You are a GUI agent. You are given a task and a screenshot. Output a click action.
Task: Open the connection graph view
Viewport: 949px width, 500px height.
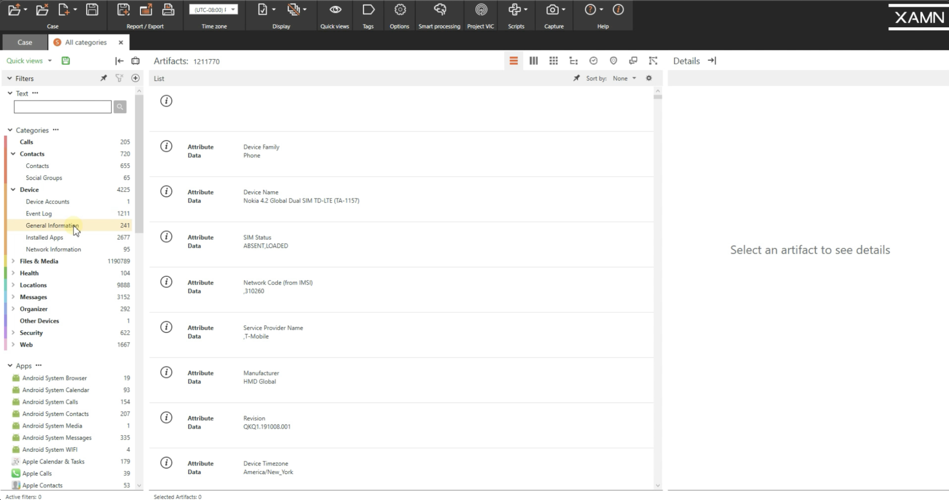point(653,61)
